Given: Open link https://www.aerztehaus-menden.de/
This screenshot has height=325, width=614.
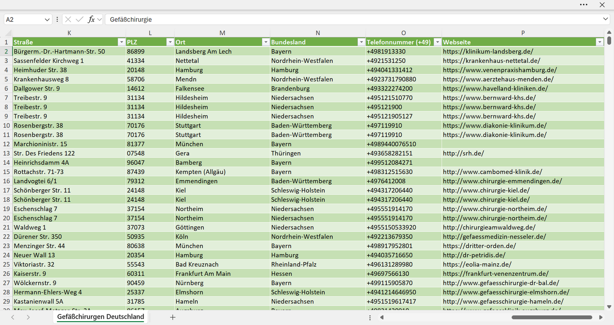Looking at the screenshot, I should point(498,79).
